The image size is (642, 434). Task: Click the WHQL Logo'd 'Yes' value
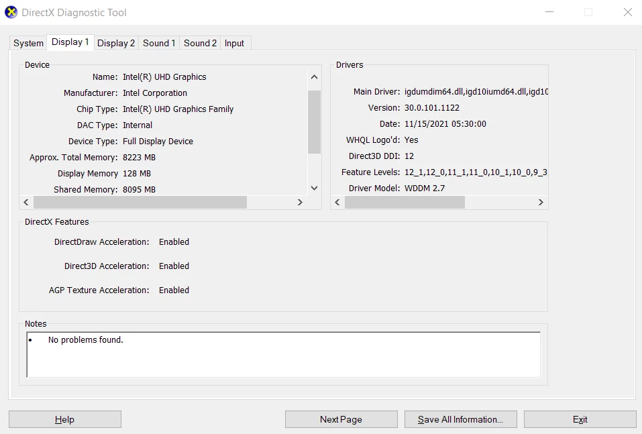click(x=411, y=140)
